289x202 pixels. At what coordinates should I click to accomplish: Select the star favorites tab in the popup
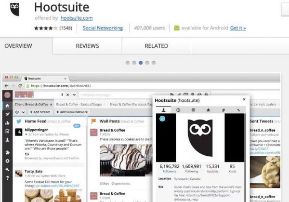point(208,110)
